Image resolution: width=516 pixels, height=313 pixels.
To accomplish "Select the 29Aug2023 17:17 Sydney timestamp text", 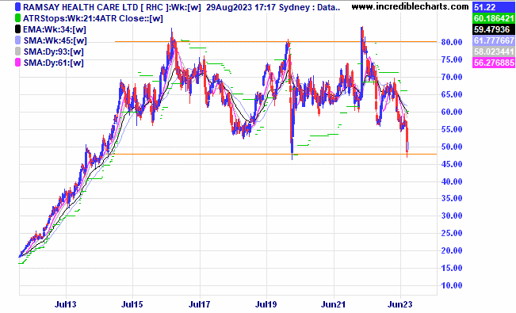I will pos(259,7).
